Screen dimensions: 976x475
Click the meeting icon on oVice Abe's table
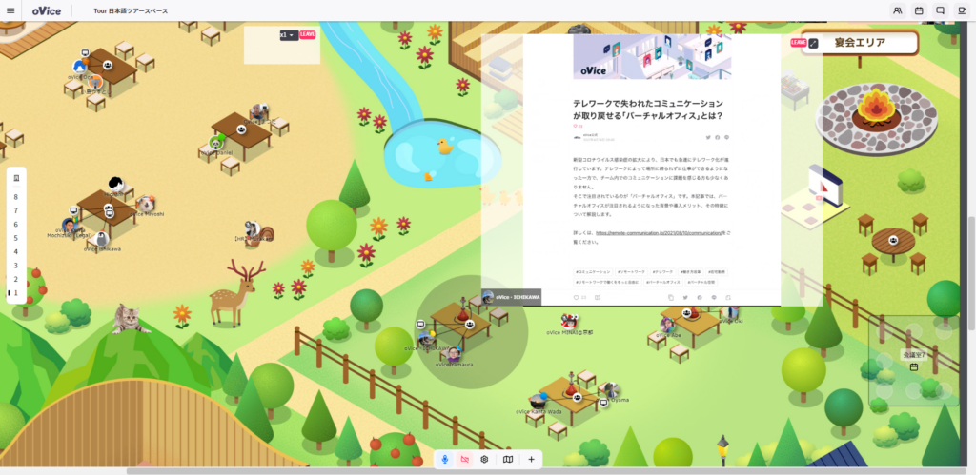coord(686,313)
